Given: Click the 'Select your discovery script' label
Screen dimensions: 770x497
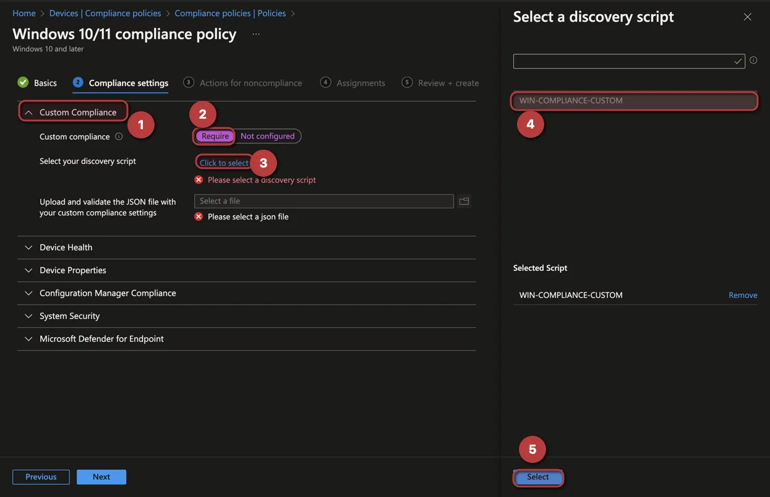Looking at the screenshot, I should [x=88, y=161].
